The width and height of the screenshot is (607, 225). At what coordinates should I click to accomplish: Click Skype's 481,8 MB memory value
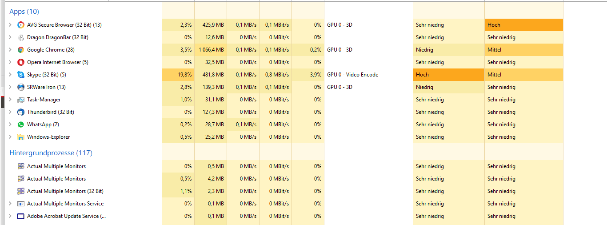click(x=213, y=75)
